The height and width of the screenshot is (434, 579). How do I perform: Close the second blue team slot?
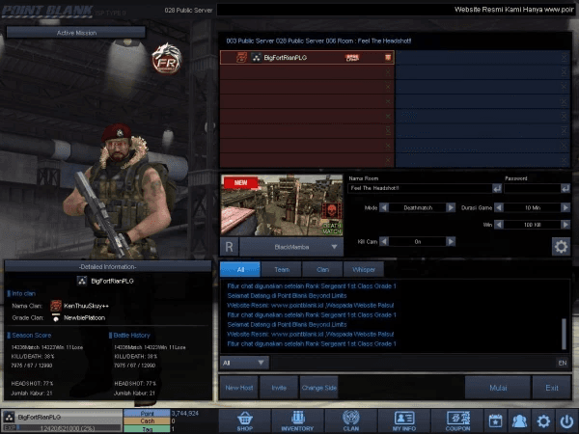tap(564, 72)
